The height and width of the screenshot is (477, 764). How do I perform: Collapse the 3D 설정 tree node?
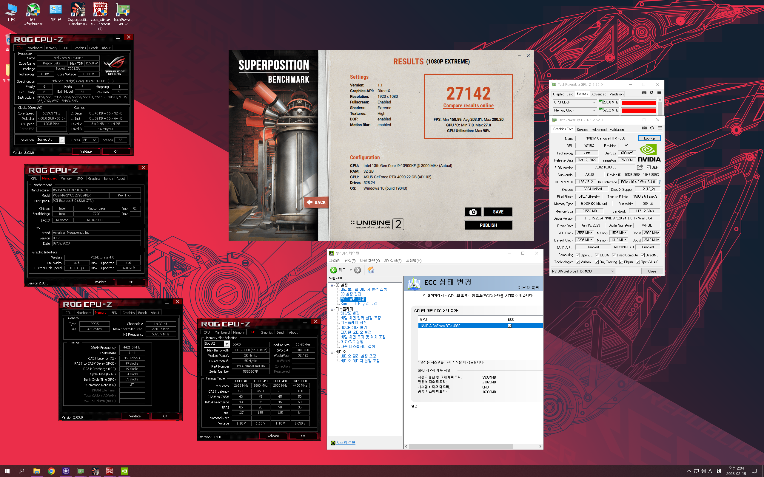point(332,285)
